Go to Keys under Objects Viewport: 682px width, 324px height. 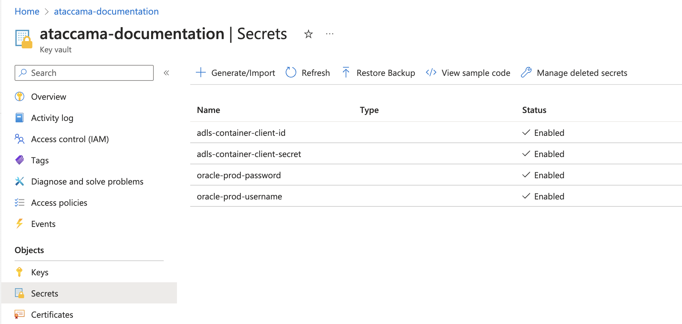(40, 272)
